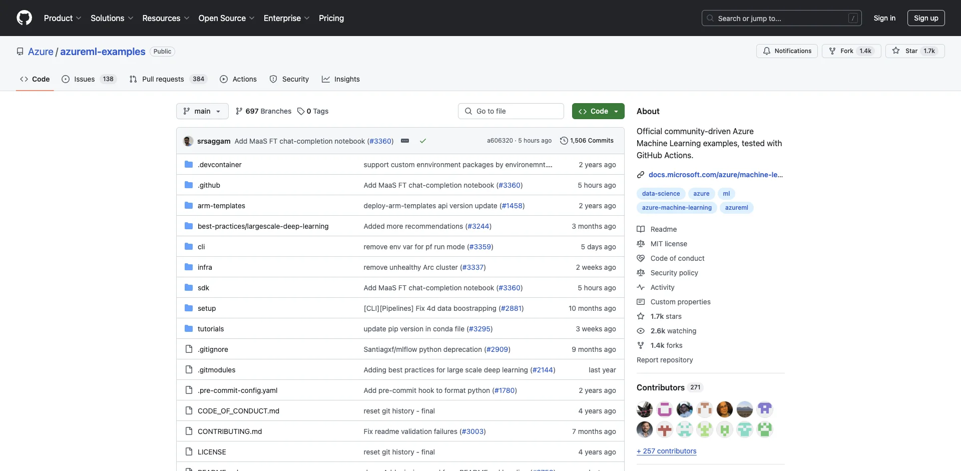Open the tutorials folder
The height and width of the screenshot is (471, 961).
coord(211,329)
